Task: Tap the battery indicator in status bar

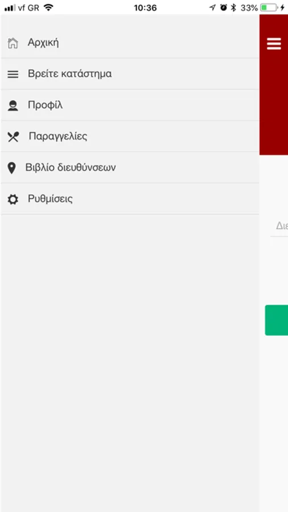Action: pyautogui.click(x=269, y=7)
